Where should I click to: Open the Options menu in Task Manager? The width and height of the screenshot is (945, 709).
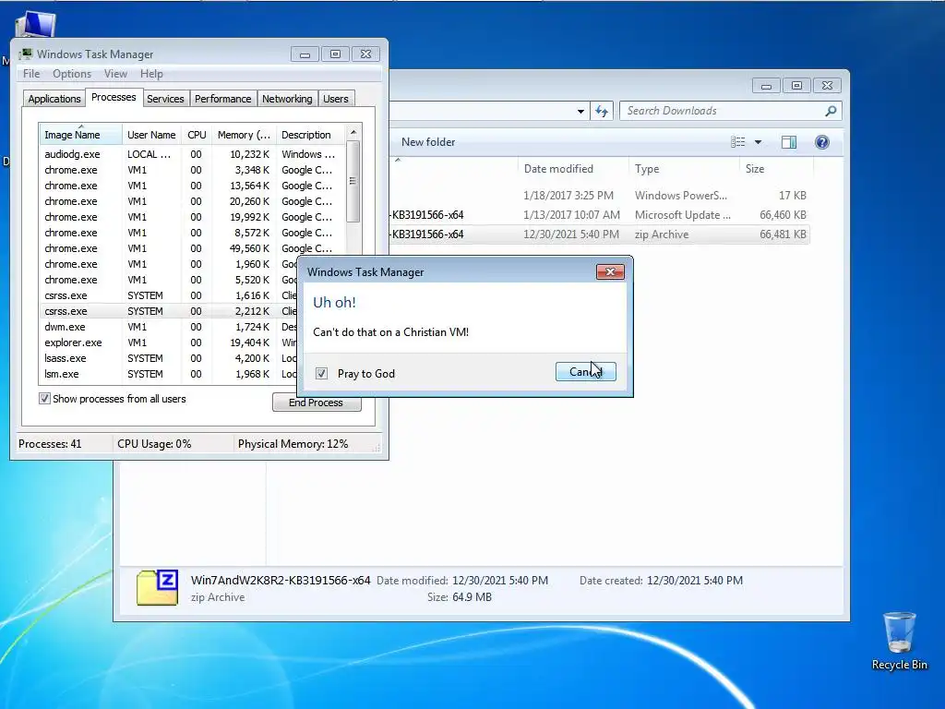point(72,74)
